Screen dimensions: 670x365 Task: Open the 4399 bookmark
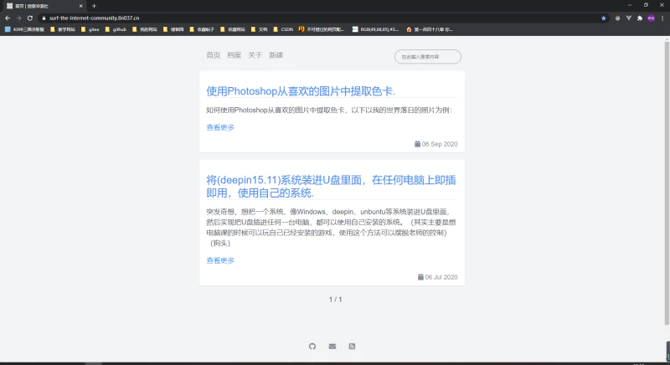24,29
